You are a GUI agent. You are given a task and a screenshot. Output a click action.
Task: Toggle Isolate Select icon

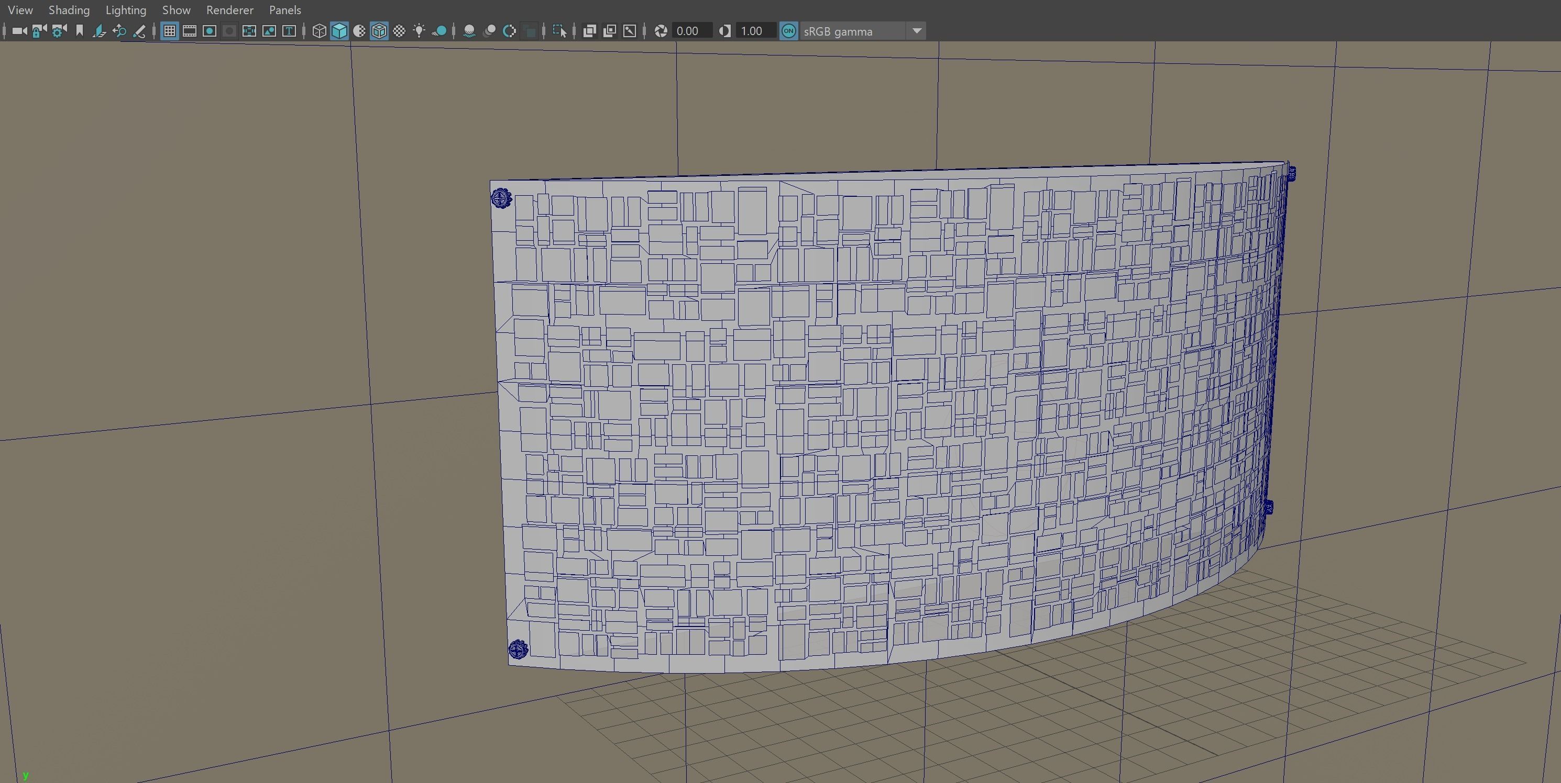(x=559, y=31)
